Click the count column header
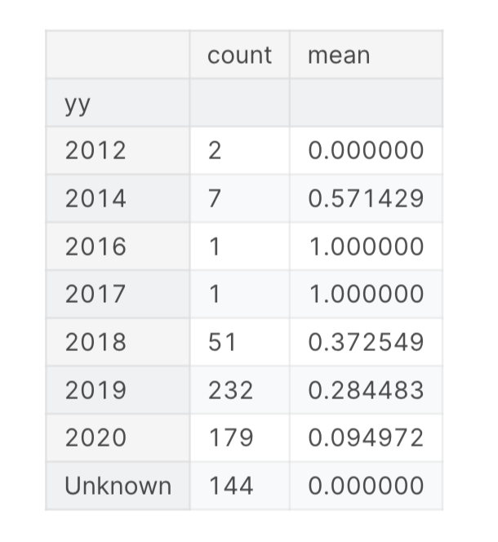The height and width of the screenshot is (542, 498). 239,56
